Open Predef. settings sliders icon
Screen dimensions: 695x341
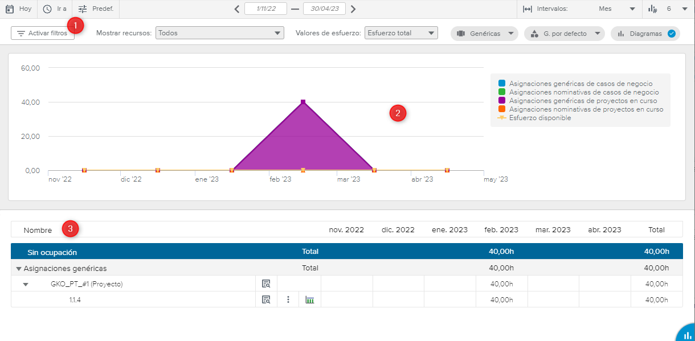pos(83,9)
